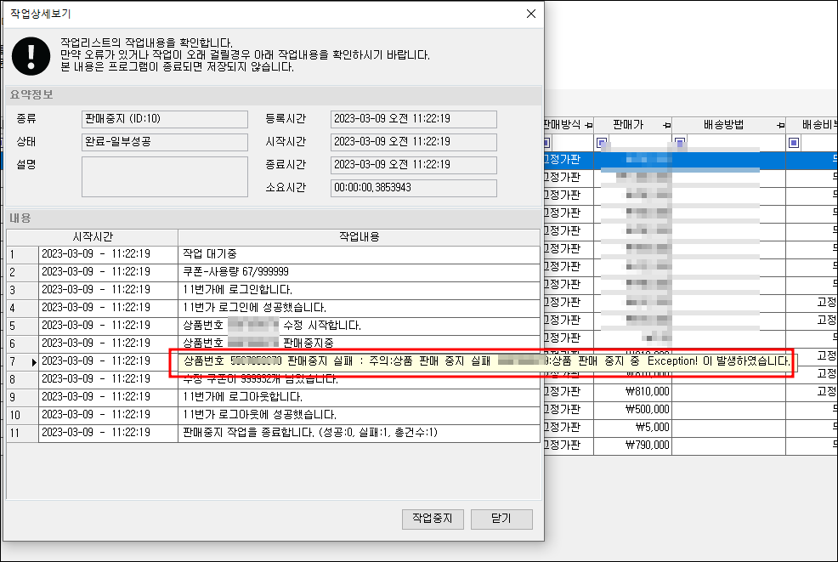Click the 종류 field showing 판매중지 (ID:10)
The image size is (838, 562).
[x=165, y=119]
